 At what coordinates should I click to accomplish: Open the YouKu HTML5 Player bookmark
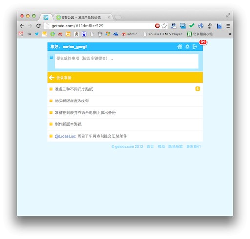coord(163,34)
